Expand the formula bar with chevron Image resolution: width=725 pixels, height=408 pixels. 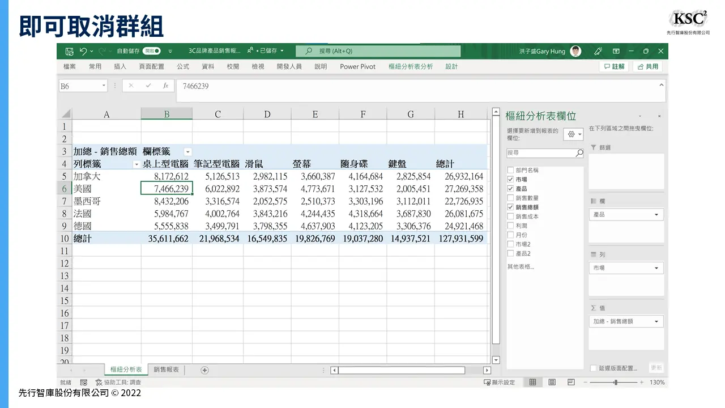point(661,85)
